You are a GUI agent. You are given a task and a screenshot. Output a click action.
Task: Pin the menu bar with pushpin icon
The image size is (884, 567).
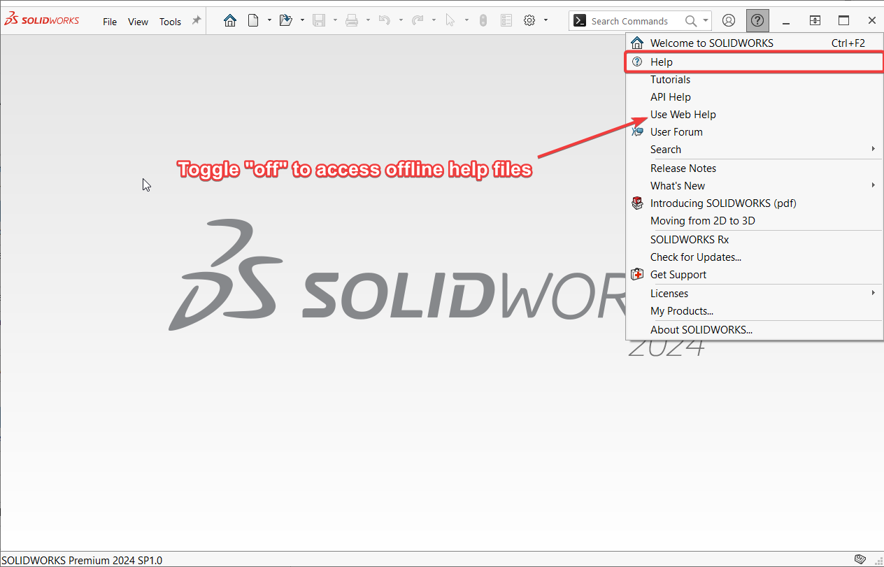coord(197,21)
